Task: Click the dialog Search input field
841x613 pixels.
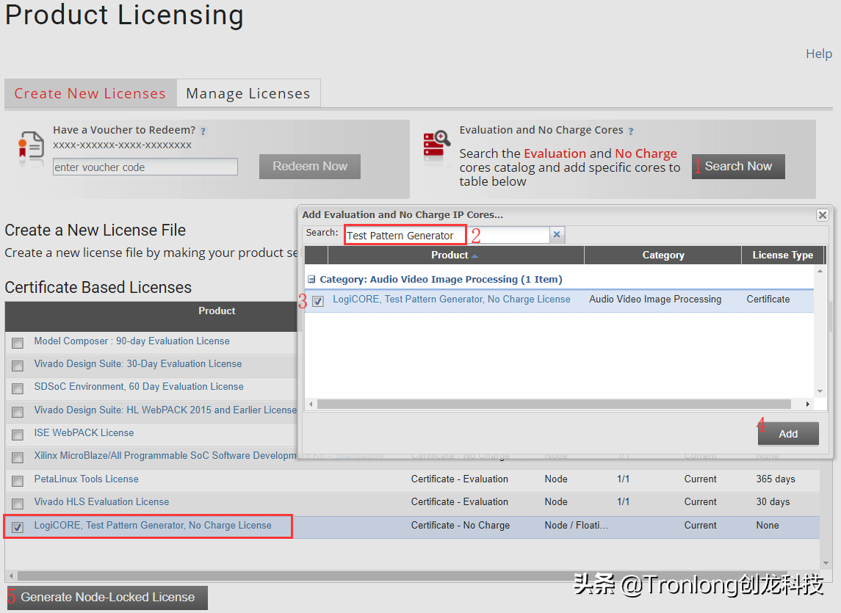Action: [448, 235]
